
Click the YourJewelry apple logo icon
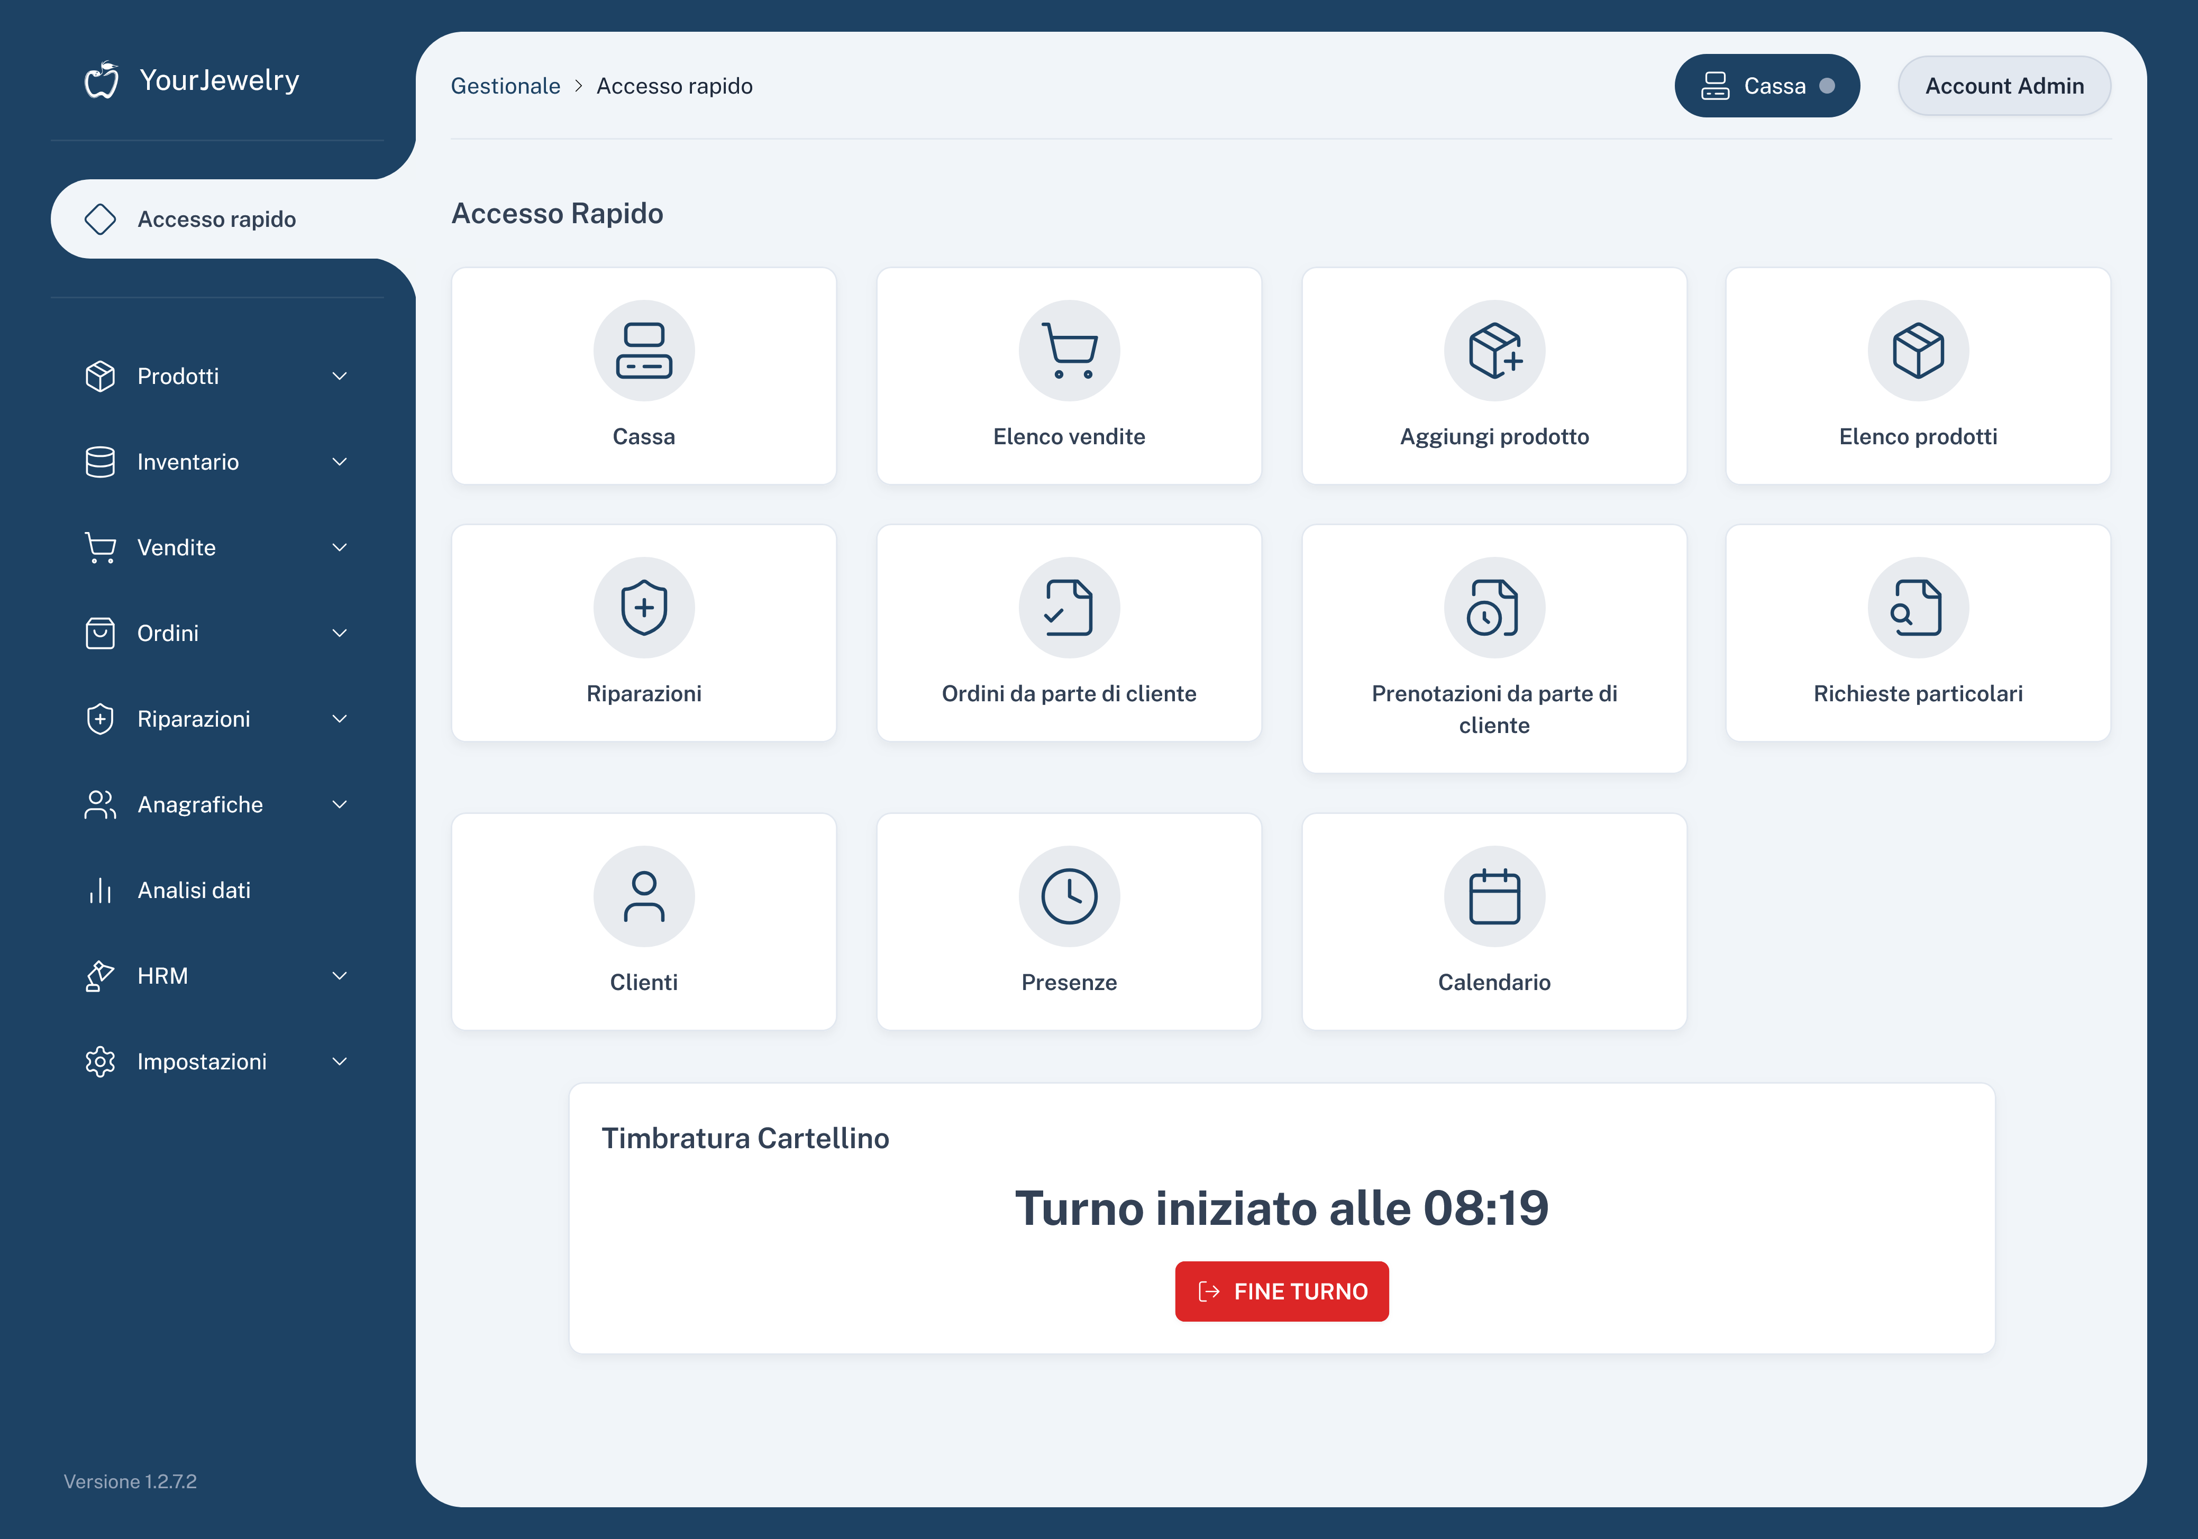tap(102, 80)
